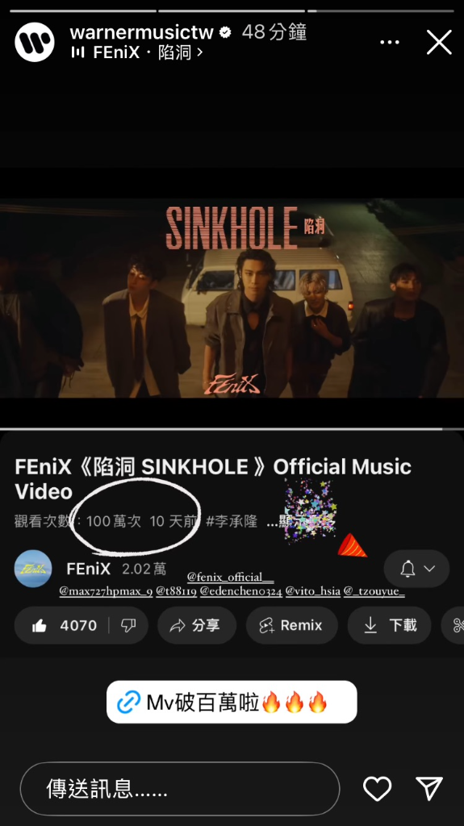Viewport: 464px width, 826px height.
Task: Tap the paper plane share icon
Action: coord(429,789)
